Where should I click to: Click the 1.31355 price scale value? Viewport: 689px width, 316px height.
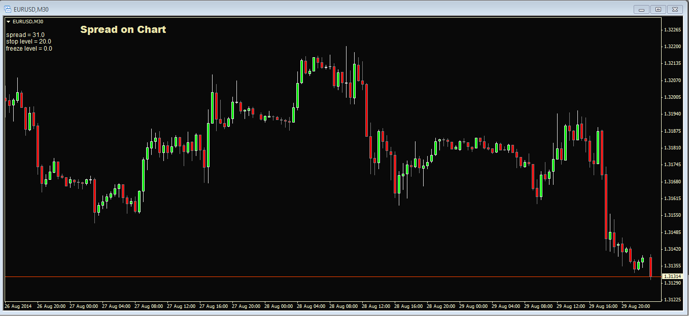click(672, 266)
